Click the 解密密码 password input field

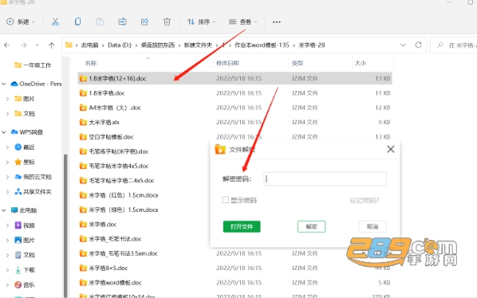325,179
